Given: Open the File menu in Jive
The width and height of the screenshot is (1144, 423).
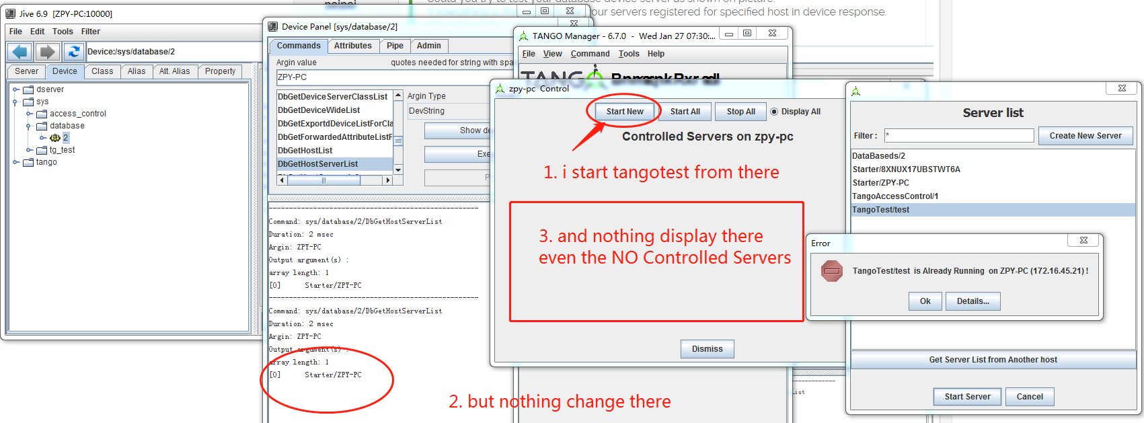Looking at the screenshot, I should click(x=15, y=32).
